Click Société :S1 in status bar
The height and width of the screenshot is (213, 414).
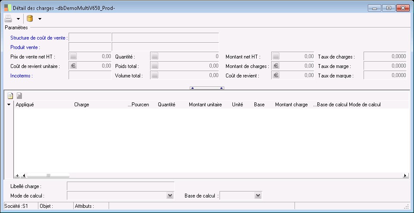[16, 206]
